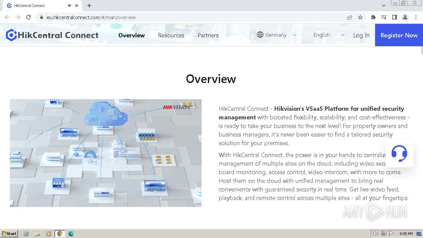Open the customer support headset widget

coord(399,153)
